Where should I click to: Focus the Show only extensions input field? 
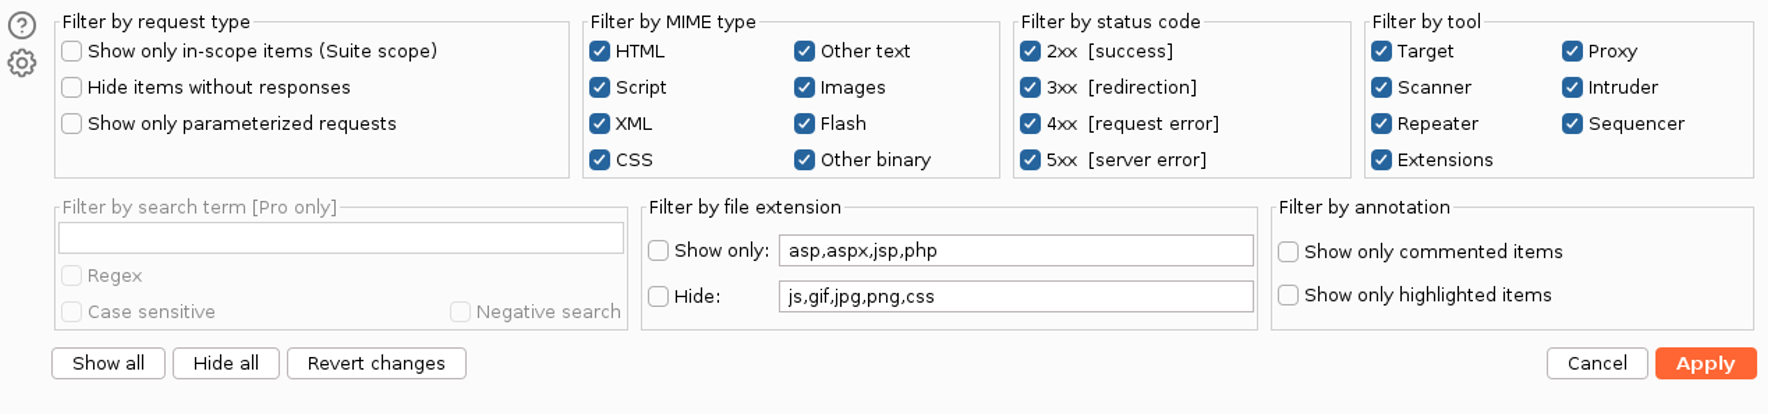1015,251
